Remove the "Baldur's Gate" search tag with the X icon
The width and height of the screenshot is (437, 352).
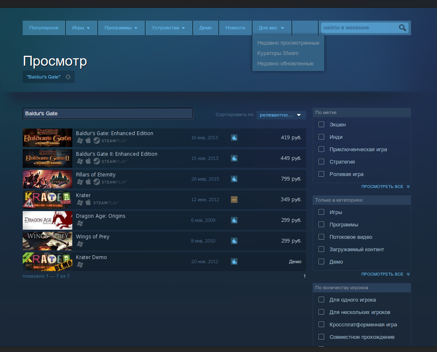[x=68, y=77]
